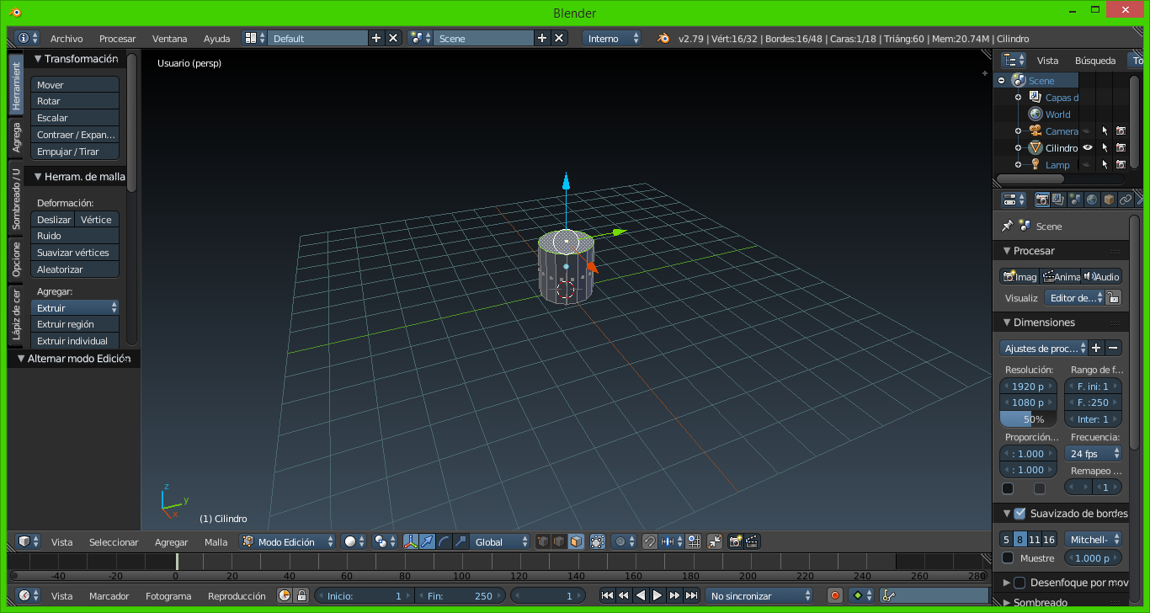Screen dimensions: 1150x613
Task: Click the Fin frame input field
Action: (460, 596)
